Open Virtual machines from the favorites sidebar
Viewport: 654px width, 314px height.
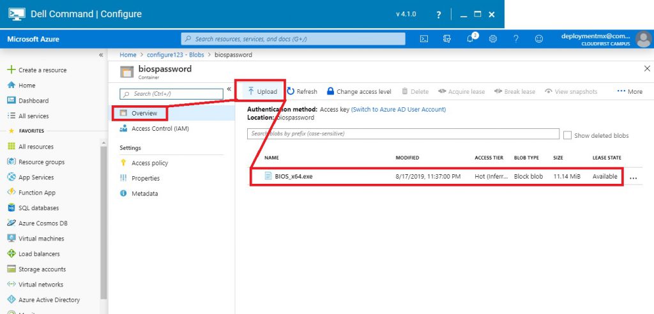[x=41, y=239]
